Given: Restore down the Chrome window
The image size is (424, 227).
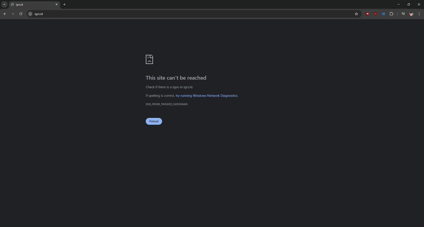Looking at the screenshot, I should [x=409, y=5].
